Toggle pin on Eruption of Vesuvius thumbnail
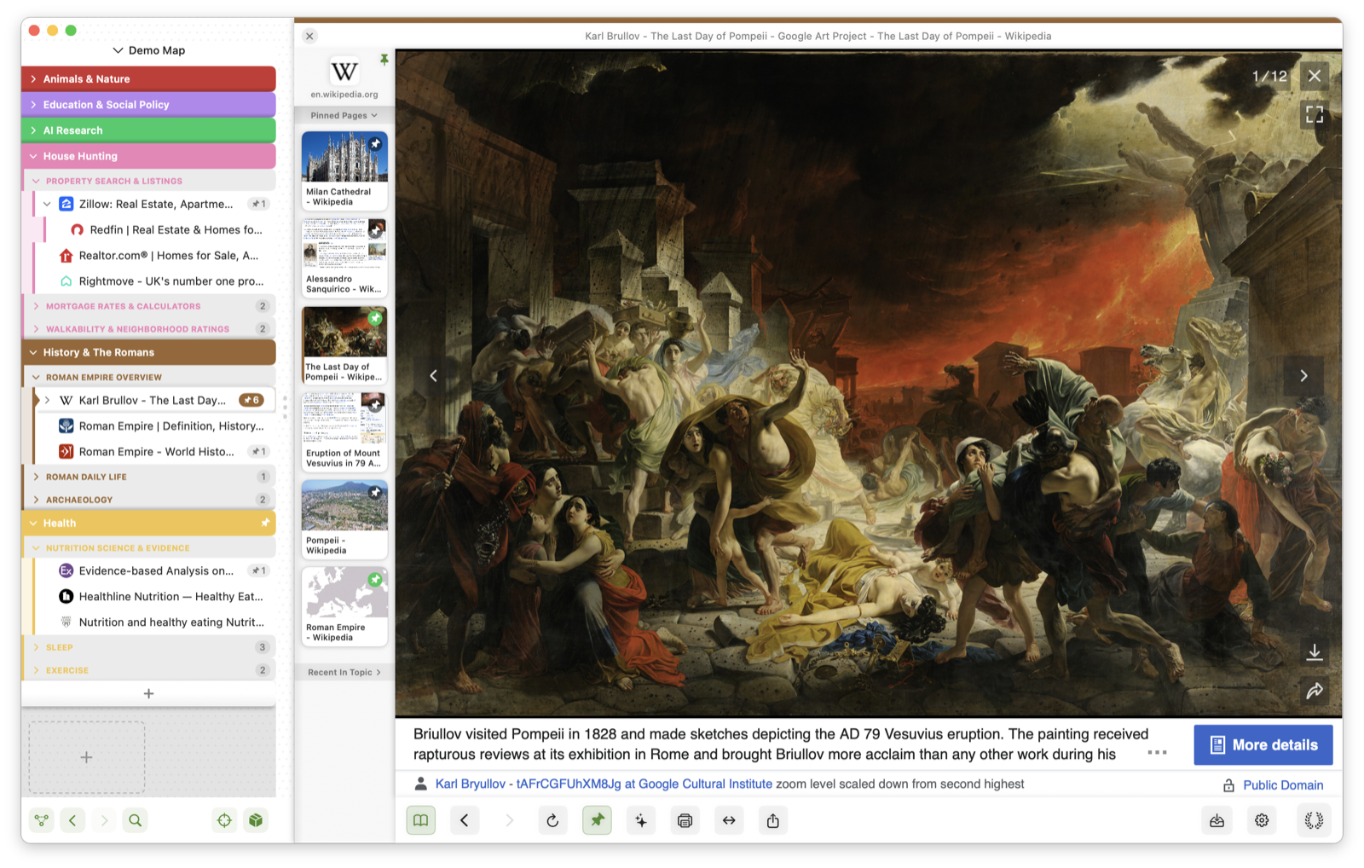 pos(375,405)
